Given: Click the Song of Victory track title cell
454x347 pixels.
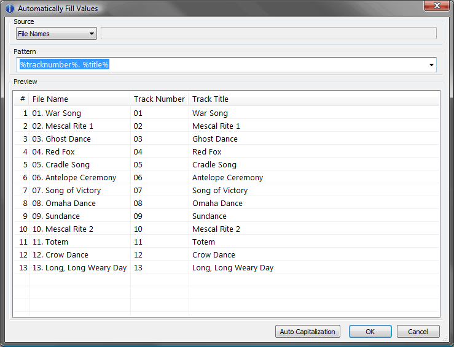Looking at the screenshot, I should (x=221, y=191).
